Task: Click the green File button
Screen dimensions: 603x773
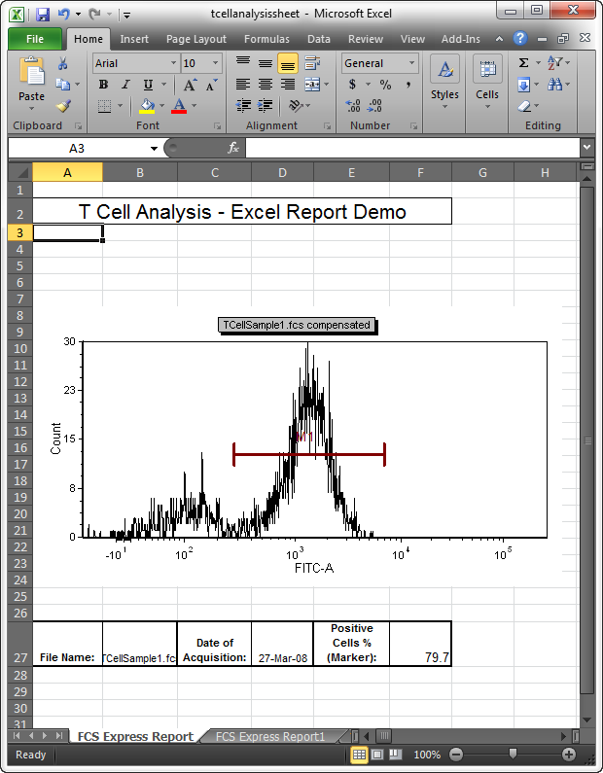Action: (x=35, y=39)
